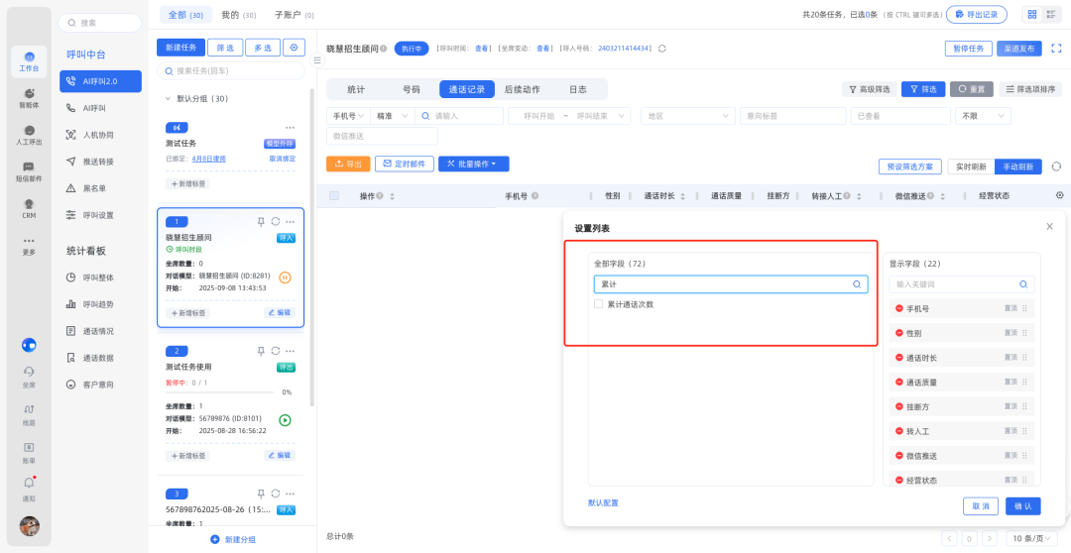
Task: Click 确认 button in 设置列表 dialog
Action: pyautogui.click(x=1022, y=505)
